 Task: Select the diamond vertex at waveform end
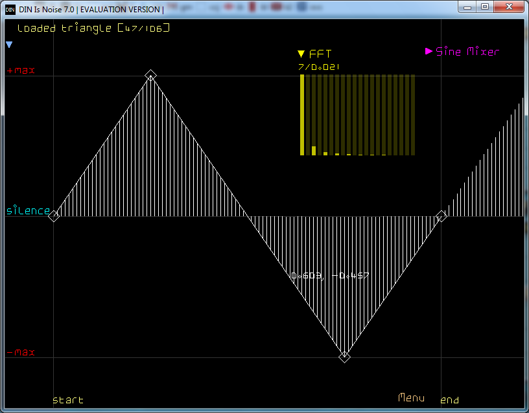coord(441,216)
